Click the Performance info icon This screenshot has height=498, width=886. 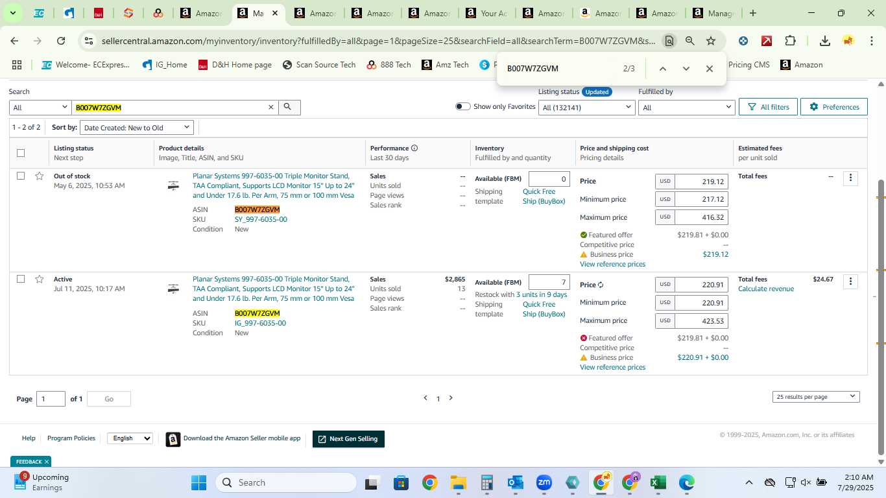pos(414,148)
